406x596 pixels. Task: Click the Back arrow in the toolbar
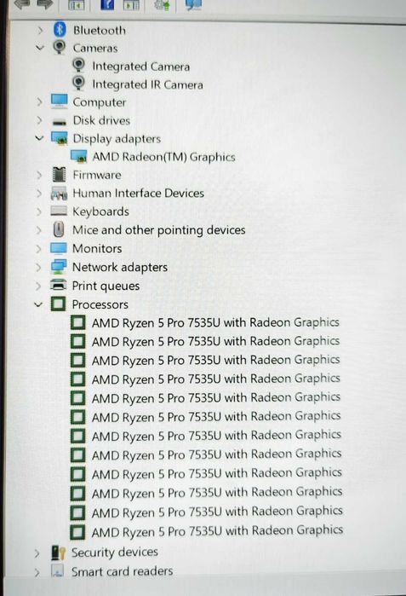[21, 3]
